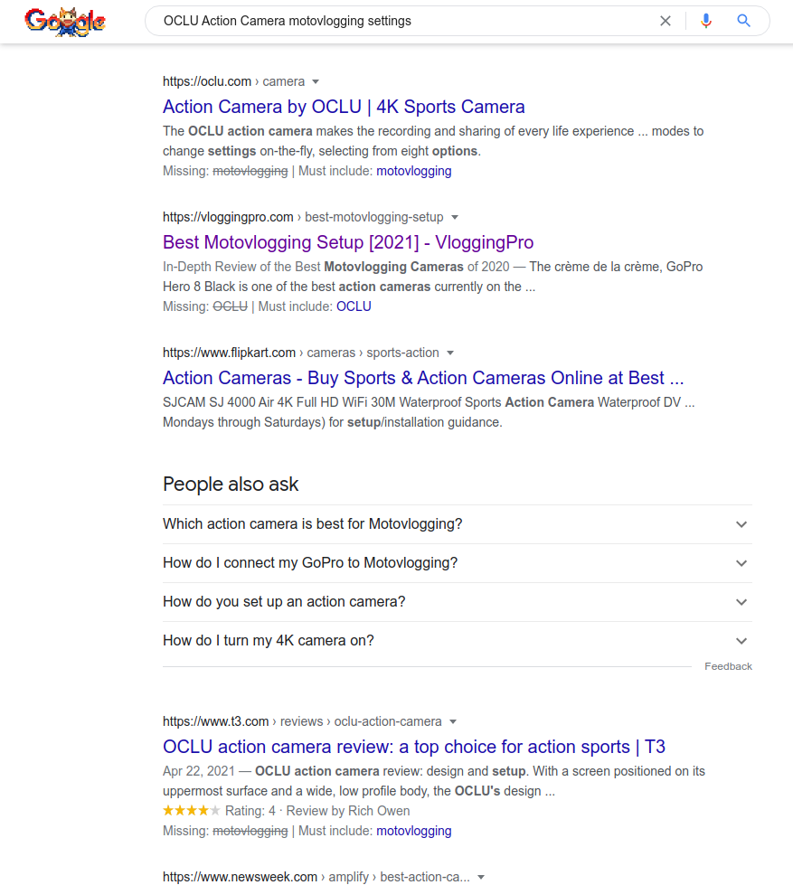Expand 'How do I turn my 4K camera on?'

tap(458, 641)
